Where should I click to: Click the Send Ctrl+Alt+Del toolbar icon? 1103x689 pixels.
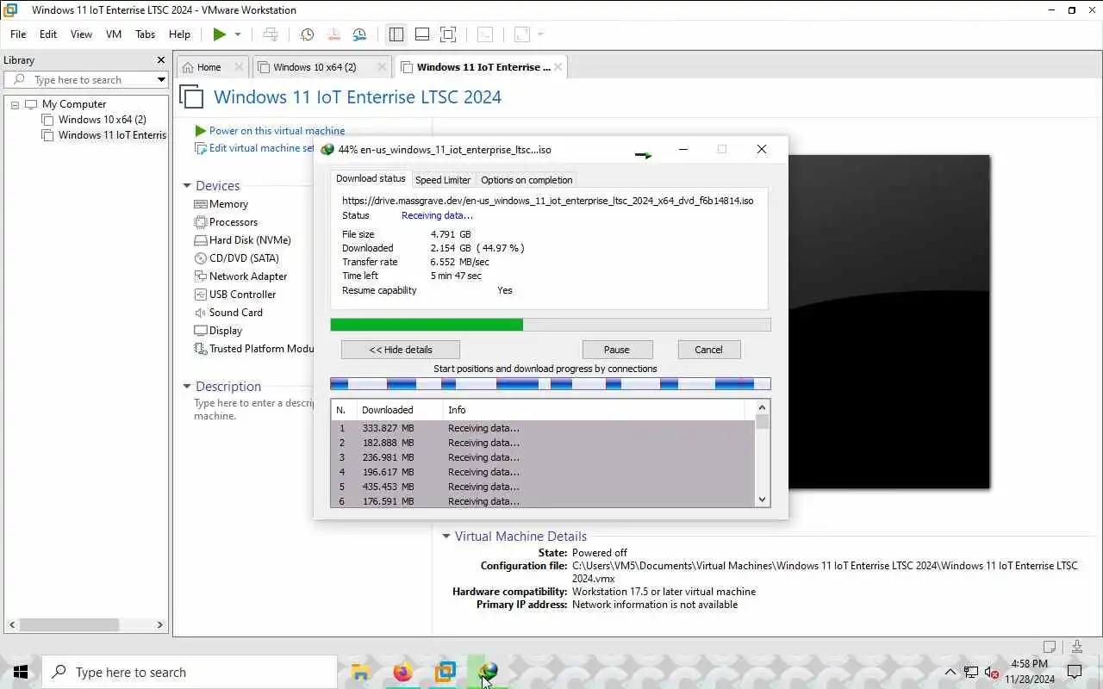(x=271, y=34)
